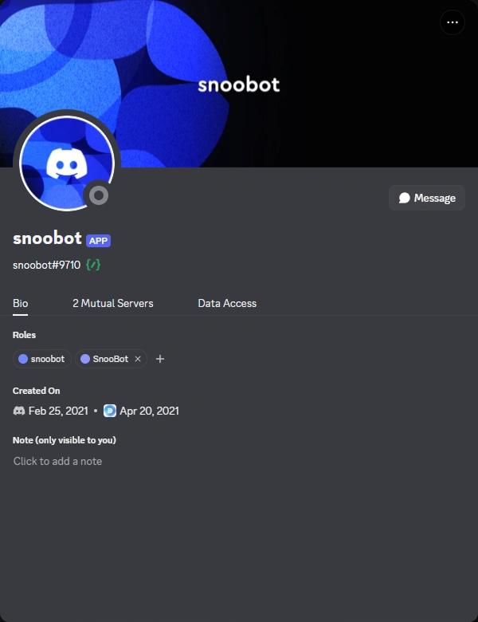Screen dimensions: 478x622
Task: Click the SnooBot role color dot
Action: [85, 359]
